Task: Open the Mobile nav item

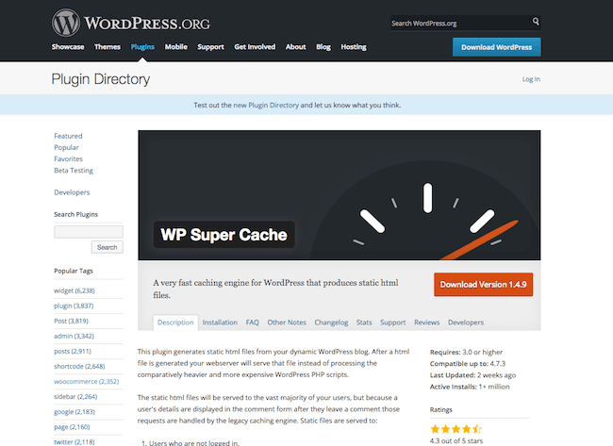Action: pyautogui.click(x=176, y=47)
